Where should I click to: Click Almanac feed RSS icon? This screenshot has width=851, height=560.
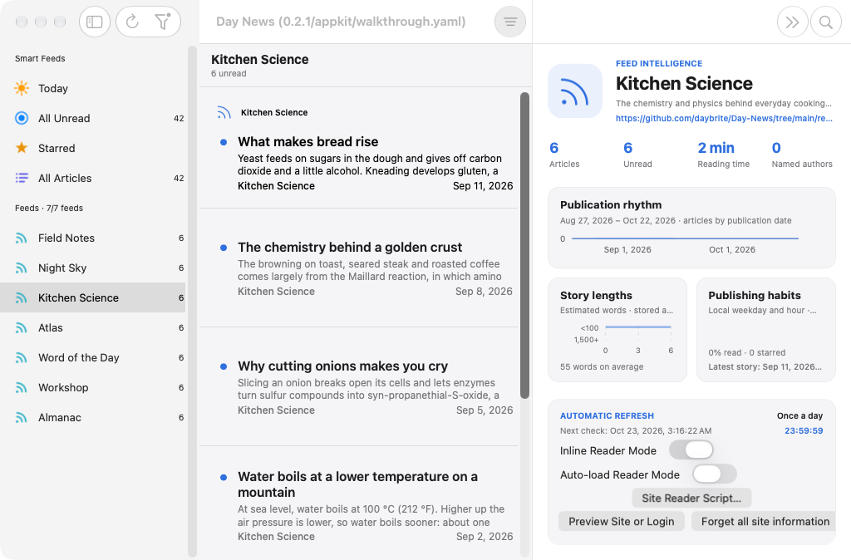click(21, 417)
